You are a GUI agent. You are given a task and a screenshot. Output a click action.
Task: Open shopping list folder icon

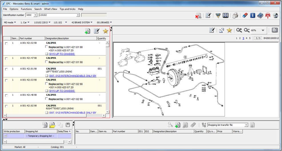pyautogui.click(x=52, y=124)
